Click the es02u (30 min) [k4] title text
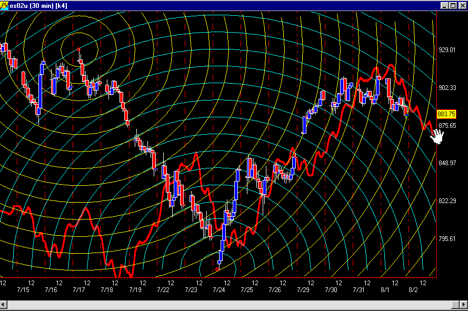 [38, 6]
